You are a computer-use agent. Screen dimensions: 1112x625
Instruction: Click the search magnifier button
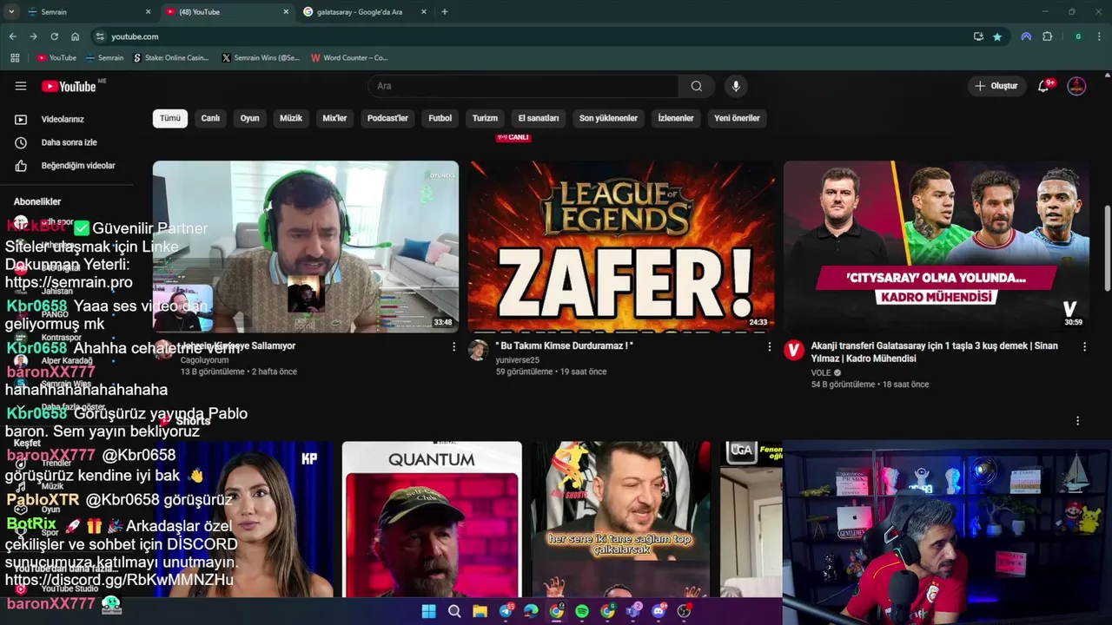pos(697,86)
